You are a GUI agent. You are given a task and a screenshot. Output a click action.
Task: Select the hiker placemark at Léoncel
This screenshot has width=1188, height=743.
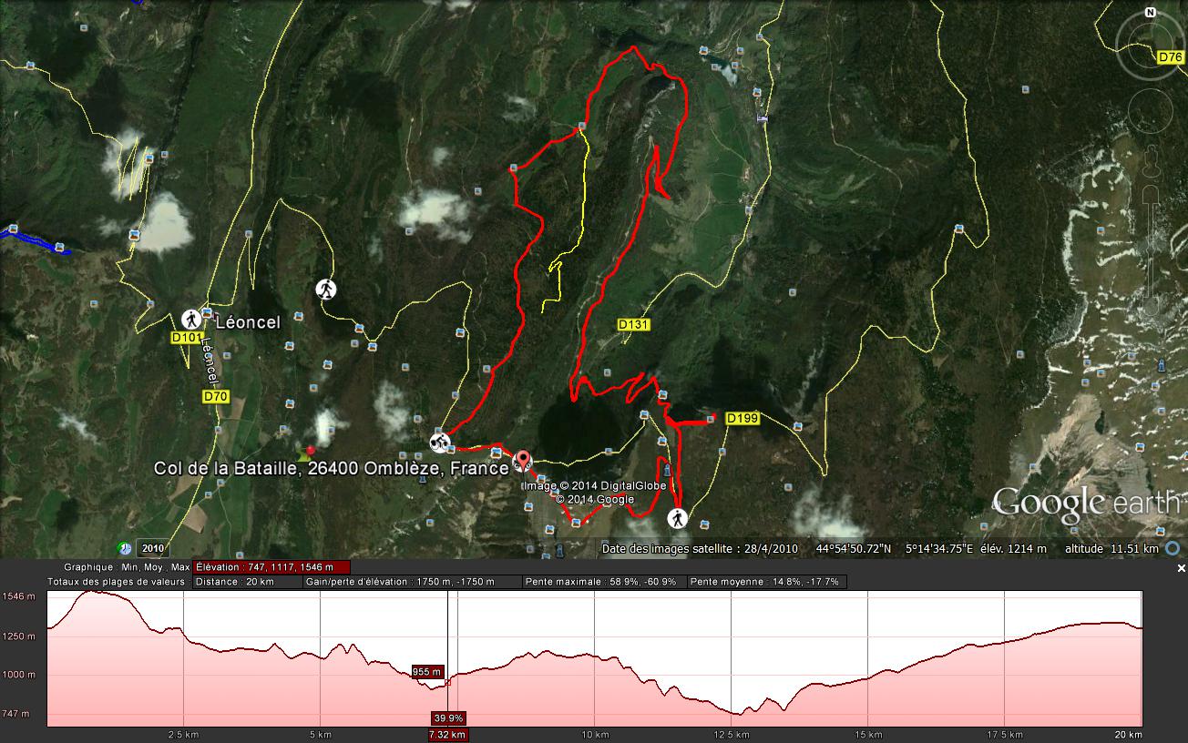point(191,320)
